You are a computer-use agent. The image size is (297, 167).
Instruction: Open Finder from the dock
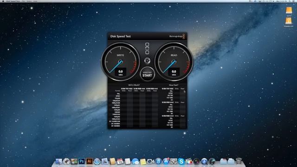(x=59, y=161)
